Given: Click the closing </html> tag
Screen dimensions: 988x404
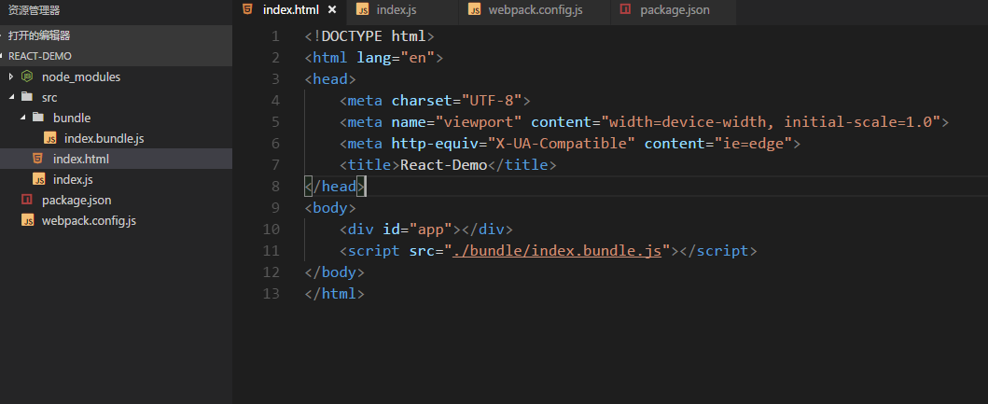Looking at the screenshot, I should pyautogui.click(x=335, y=294).
